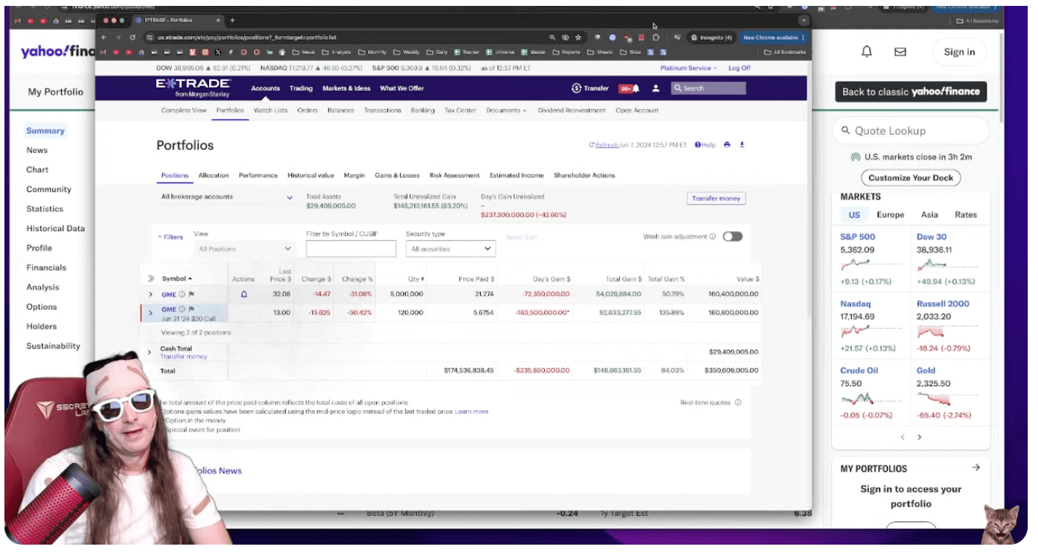This screenshot has width=1038, height=552.
Task: Click the Filter by Symbol / CUSIP field
Action: 351,249
